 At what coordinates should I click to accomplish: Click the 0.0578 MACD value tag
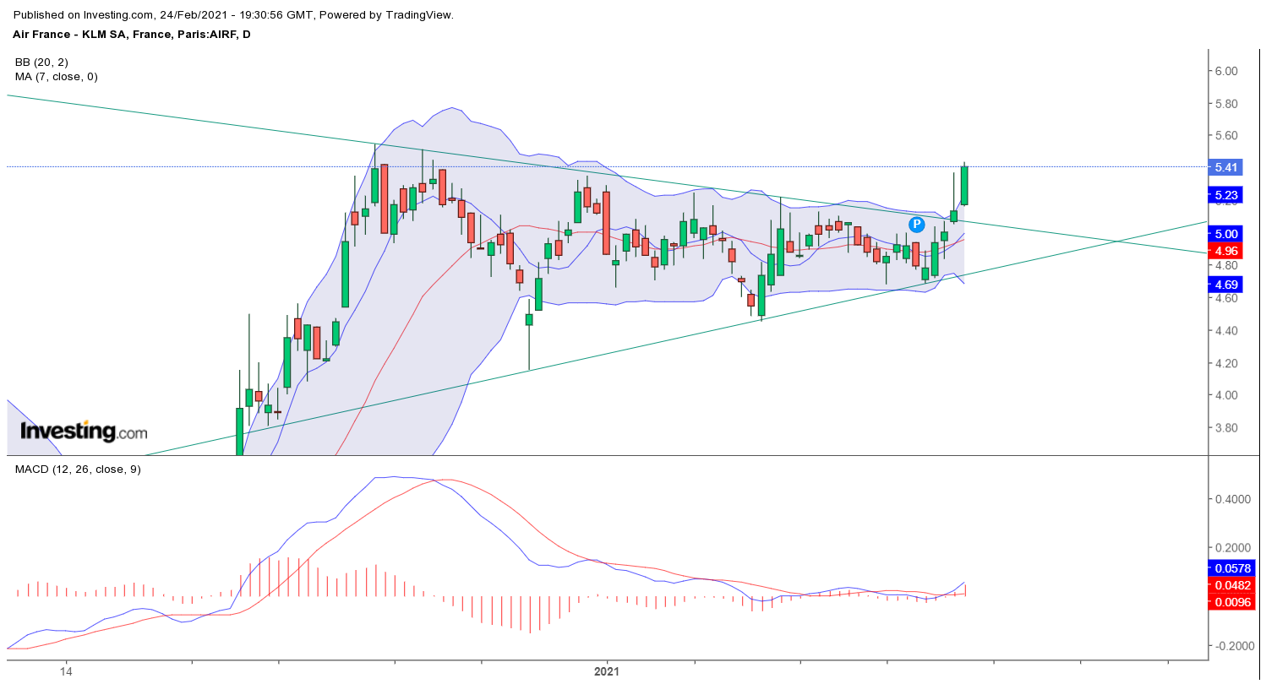point(1231,568)
